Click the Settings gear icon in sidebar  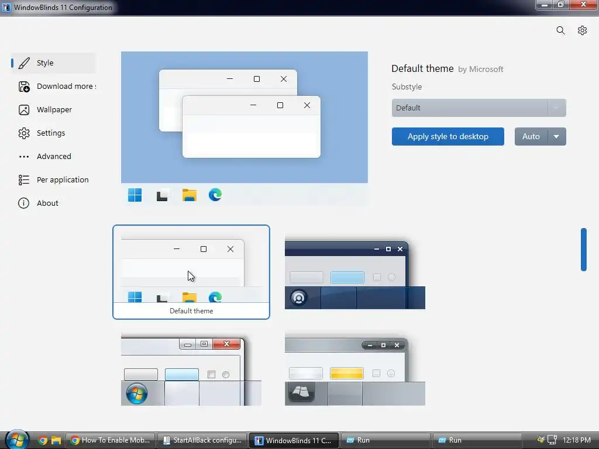24,133
